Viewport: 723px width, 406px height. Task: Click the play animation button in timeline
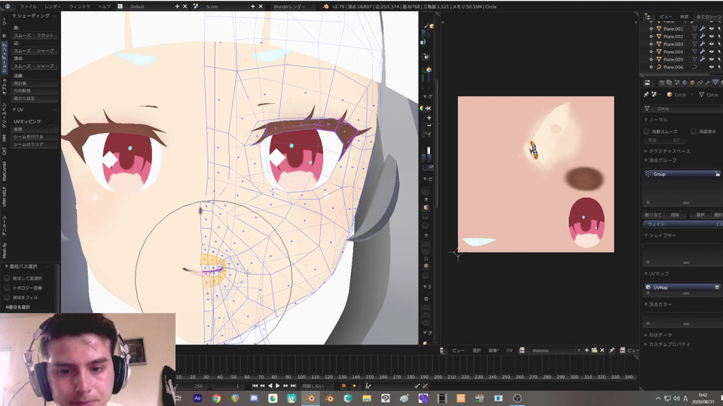pos(278,386)
